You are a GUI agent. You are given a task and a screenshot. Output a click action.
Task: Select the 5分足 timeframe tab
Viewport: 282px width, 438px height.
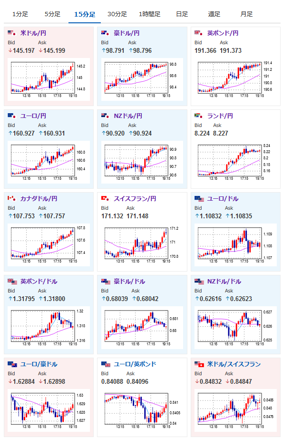[52, 14]
